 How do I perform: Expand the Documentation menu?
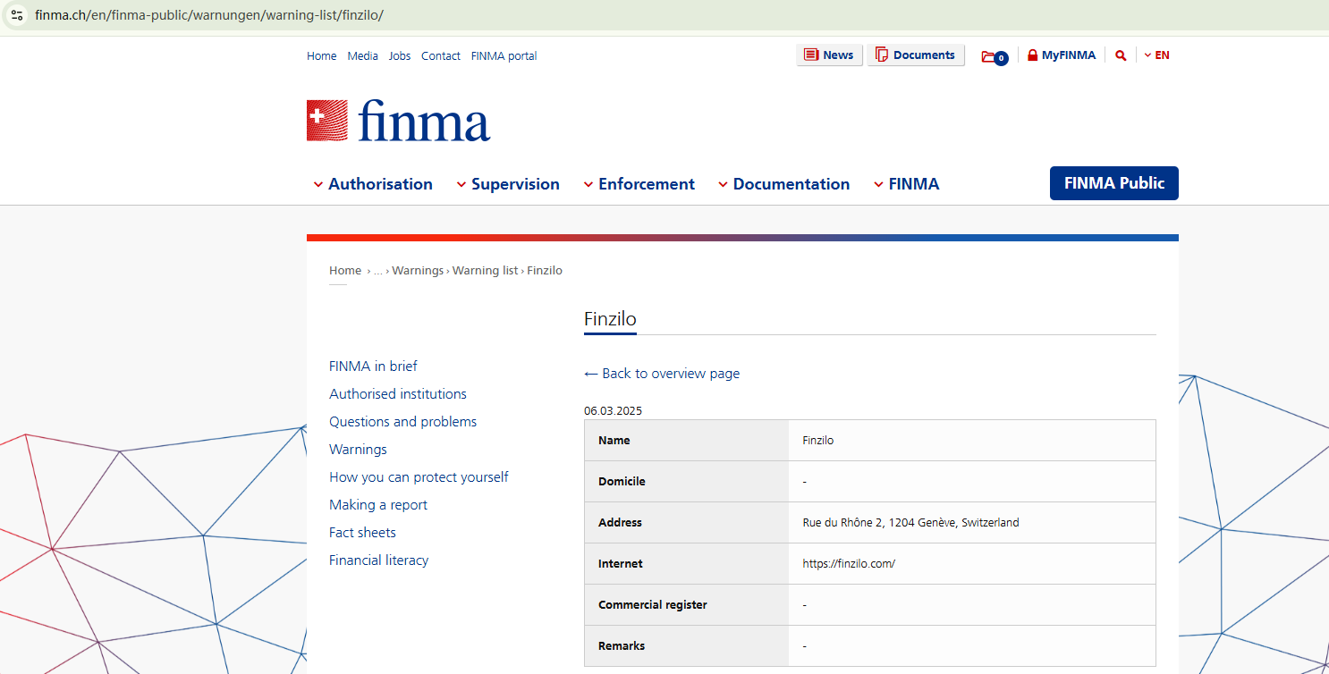point(783,184)
